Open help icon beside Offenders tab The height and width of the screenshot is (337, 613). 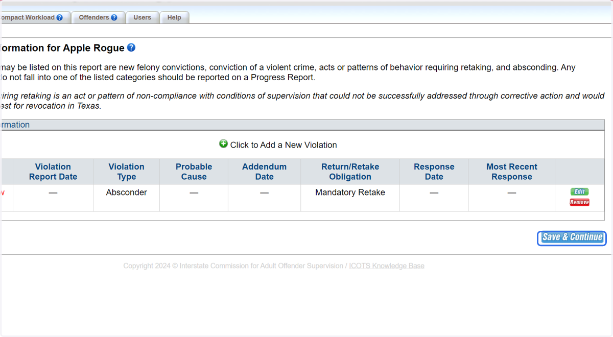click(114, 17)
